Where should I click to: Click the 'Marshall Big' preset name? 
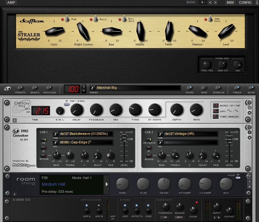click(107, 88)
